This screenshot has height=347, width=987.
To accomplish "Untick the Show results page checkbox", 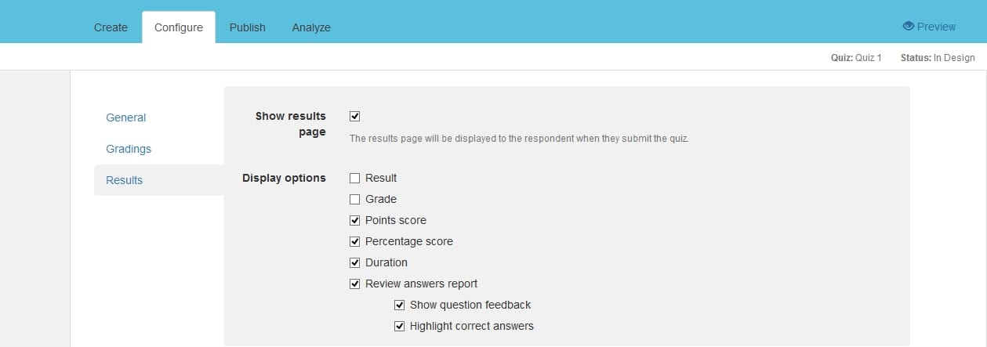I will pyautogui.click(x=355, y=116).
